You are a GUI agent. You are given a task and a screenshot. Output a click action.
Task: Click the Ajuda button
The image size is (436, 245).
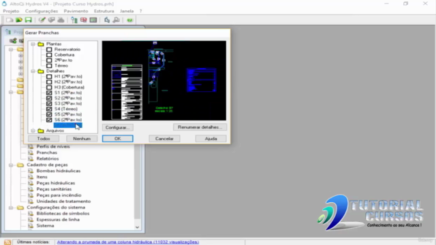pos(211,139)
